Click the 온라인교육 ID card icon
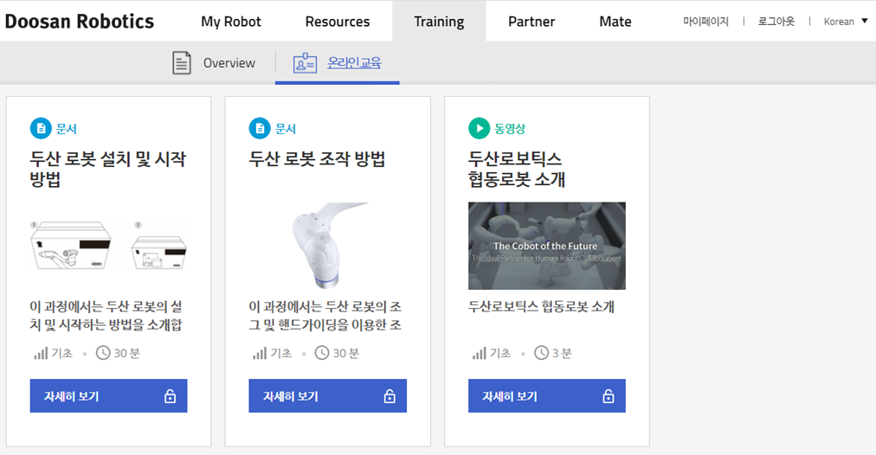876x455 pixels. click(x=305, y=63)
